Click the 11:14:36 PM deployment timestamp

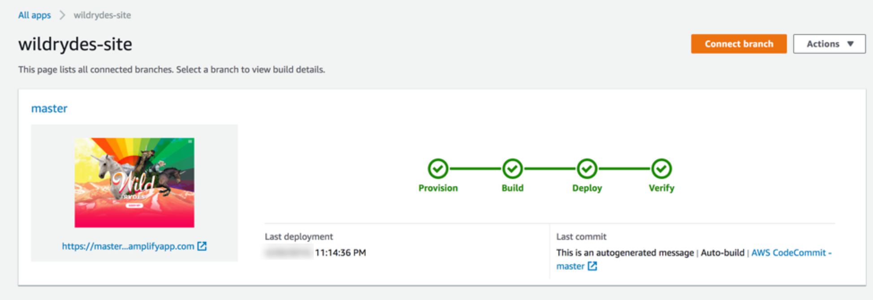coord(341,253)
